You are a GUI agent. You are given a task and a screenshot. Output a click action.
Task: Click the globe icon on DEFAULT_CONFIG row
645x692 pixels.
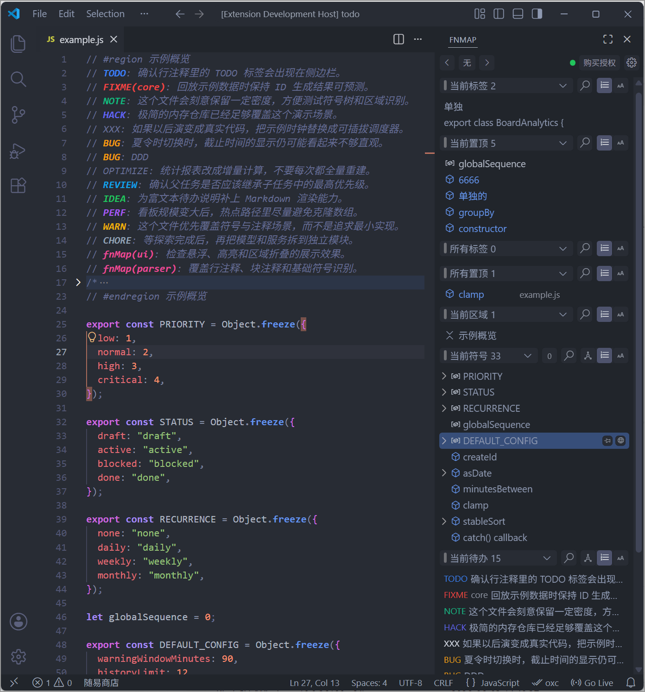[x=621, y=441]
